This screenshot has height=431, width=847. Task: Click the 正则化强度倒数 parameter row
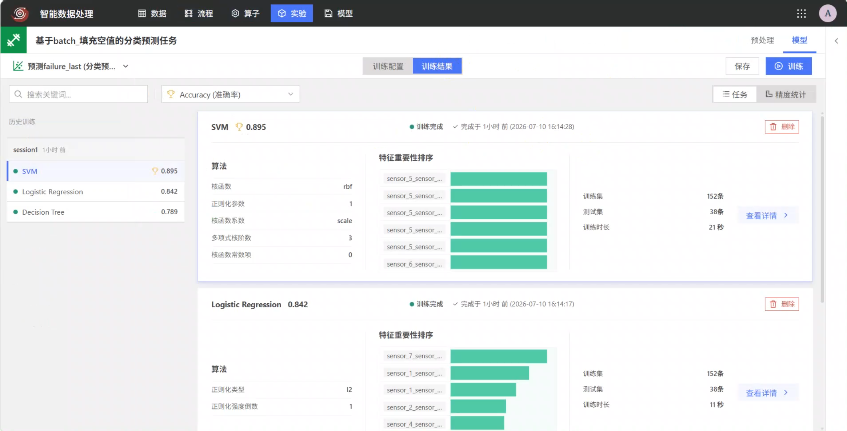click(282, 406)
